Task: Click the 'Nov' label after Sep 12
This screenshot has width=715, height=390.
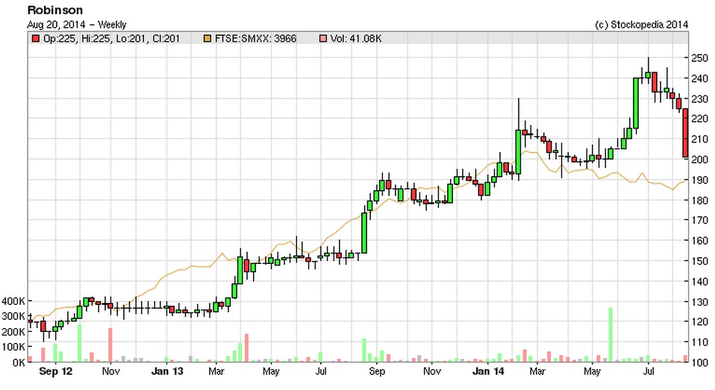Action: (110, 371)
